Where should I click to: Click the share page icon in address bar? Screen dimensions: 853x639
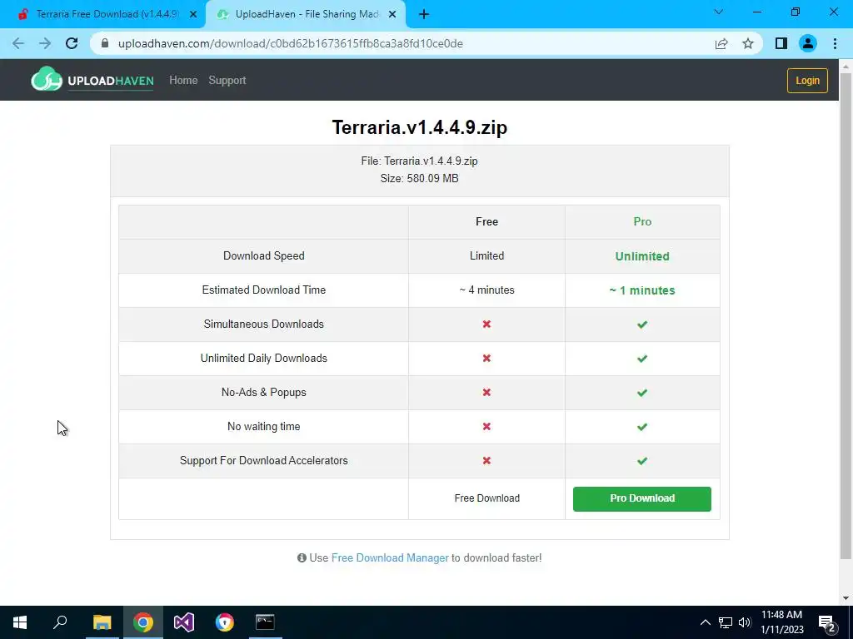pyautogui.click(x=721, y=43)
